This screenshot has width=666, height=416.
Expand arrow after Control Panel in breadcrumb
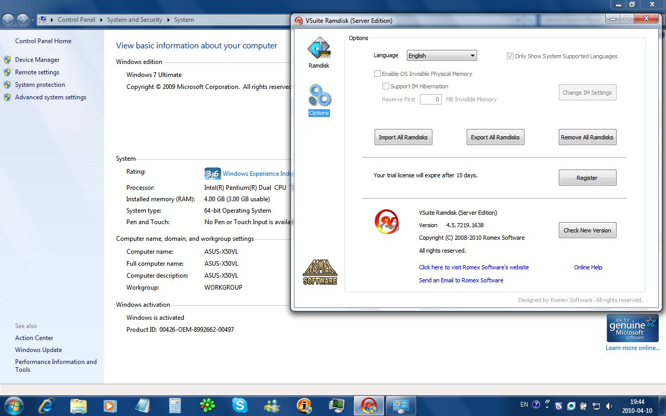pyautogui.click(x=101, y=20)
